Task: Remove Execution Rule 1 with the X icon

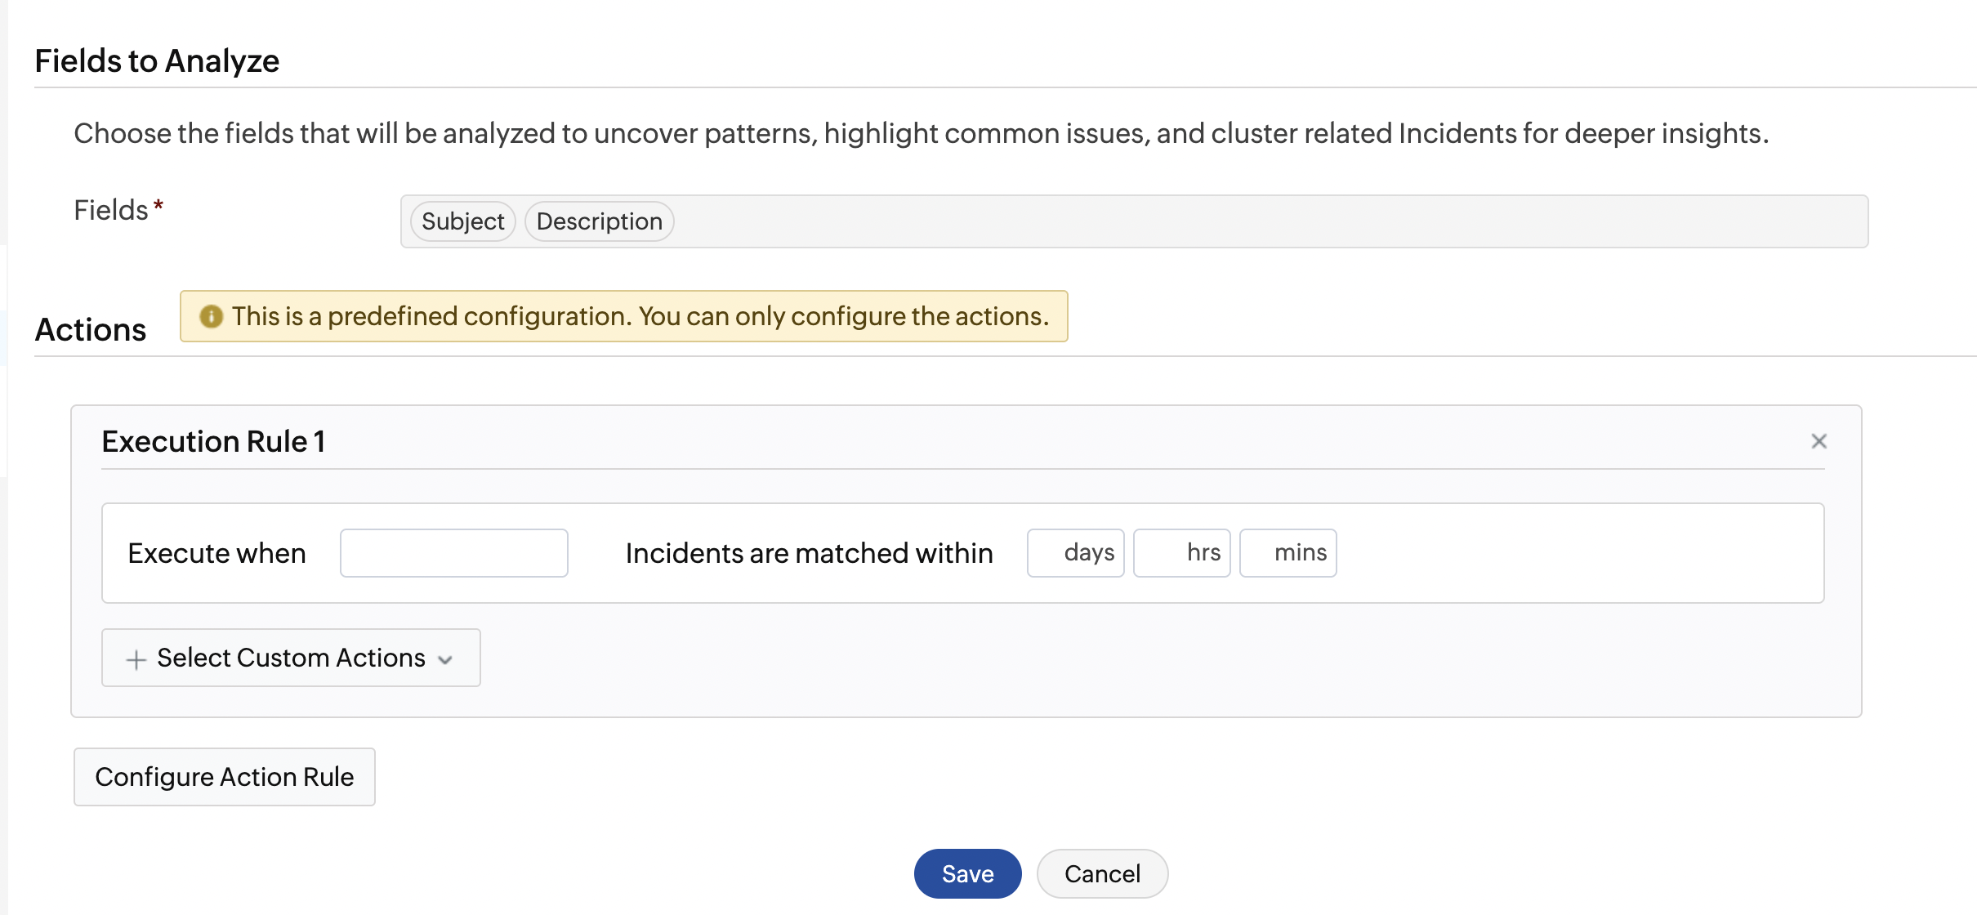Action: 1819,441
